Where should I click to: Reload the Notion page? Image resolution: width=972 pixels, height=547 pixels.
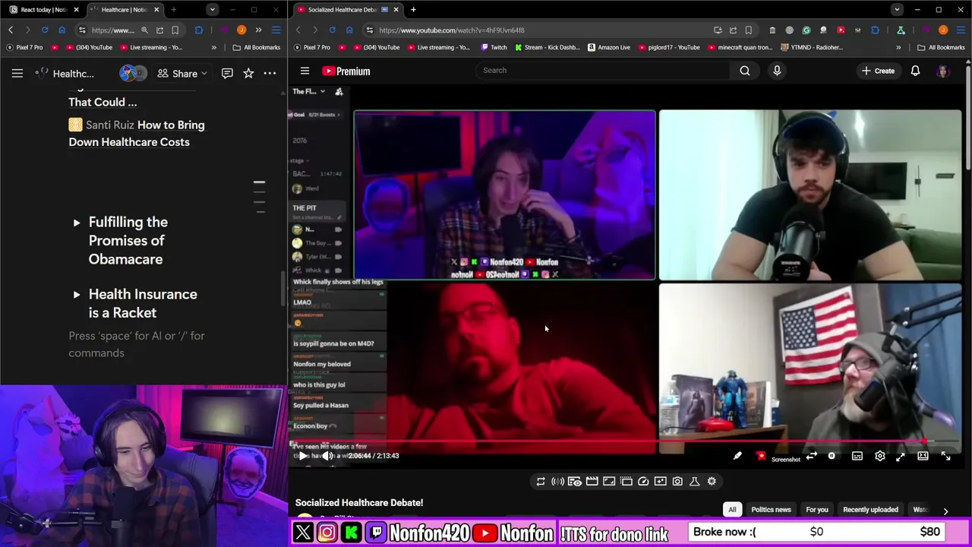click(x=45, y=30)
